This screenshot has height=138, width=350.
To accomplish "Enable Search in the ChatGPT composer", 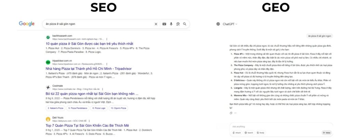I will click(249, 133).
